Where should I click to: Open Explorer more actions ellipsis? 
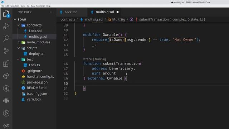click(50, 12)
